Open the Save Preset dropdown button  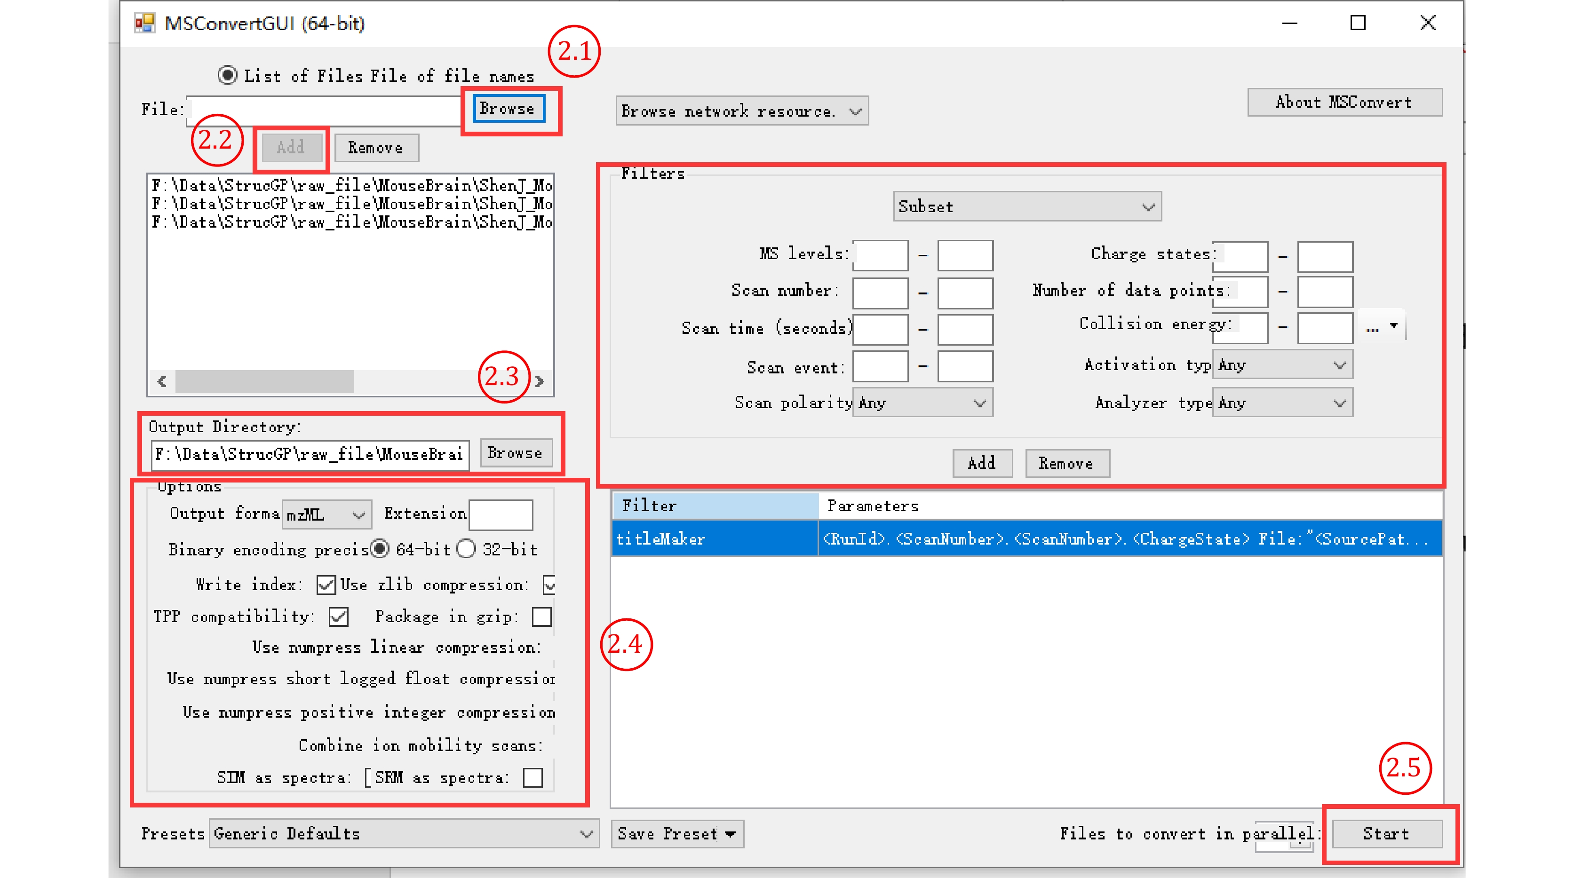pos(677,834)
